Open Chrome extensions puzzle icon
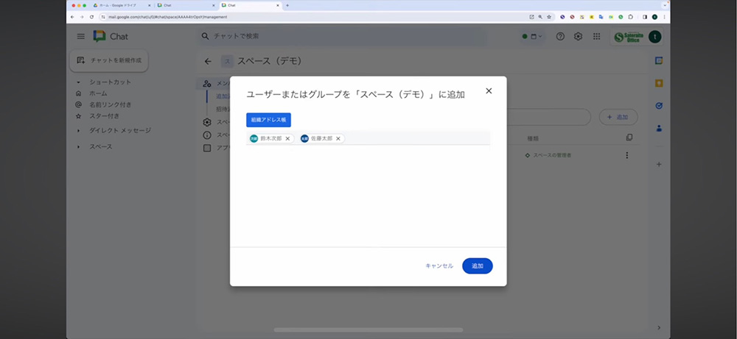Screen dimensions: 737x339 point(630,16)
